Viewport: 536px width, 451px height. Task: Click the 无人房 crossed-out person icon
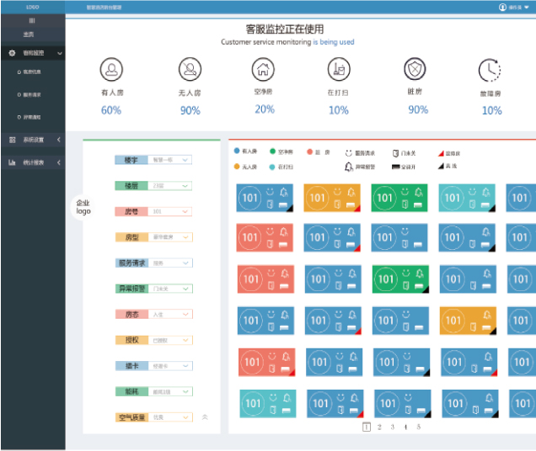190,69
